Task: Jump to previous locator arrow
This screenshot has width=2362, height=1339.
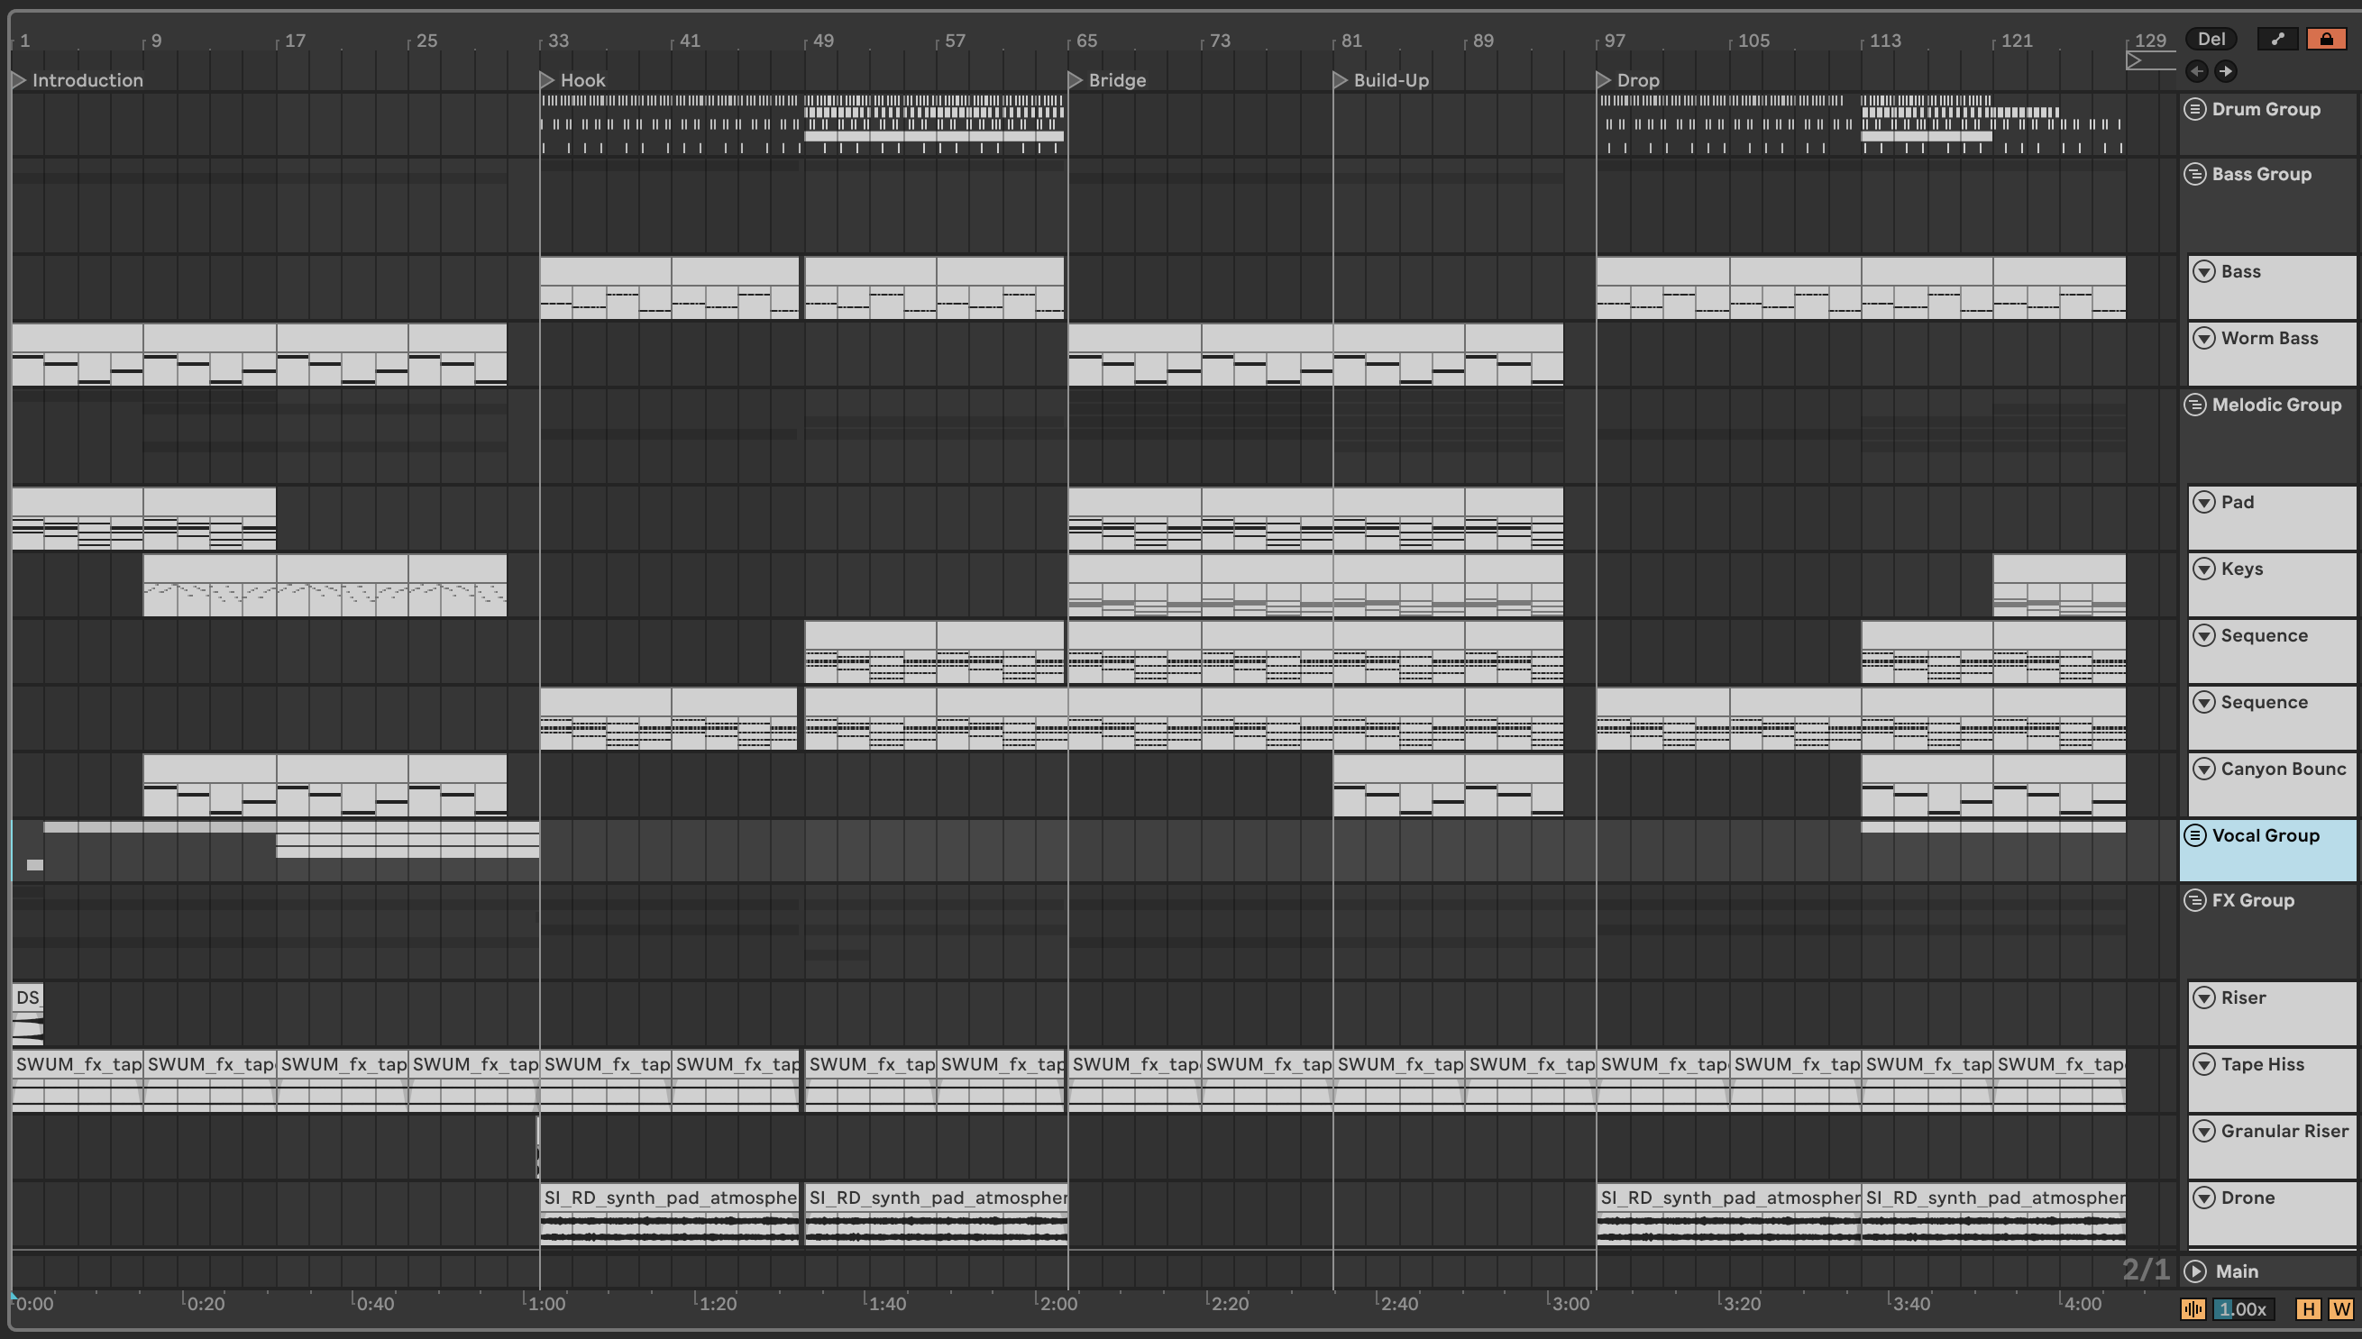Action: pos(2196,71)
